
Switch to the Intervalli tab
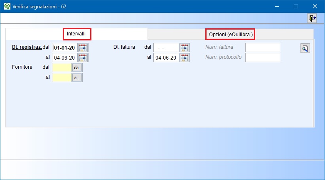click(76, 34)
